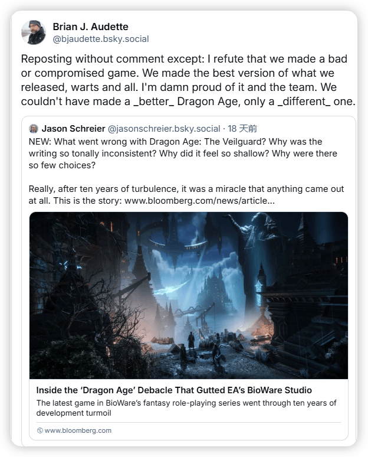Click the paragraph 'Really, after ten years of turbulence'

click(186, 195)
